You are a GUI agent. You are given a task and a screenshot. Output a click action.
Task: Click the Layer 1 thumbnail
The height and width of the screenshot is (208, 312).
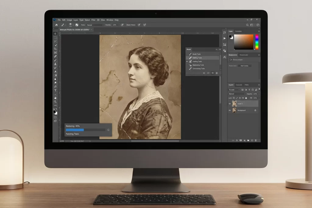pyautogui.click(x=234, y=104)
